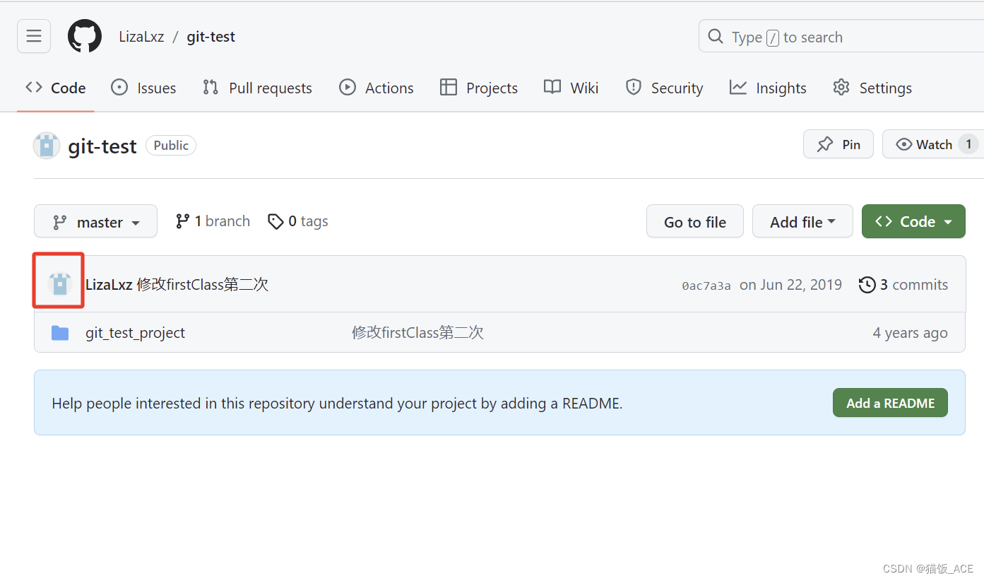Click the Go to file button

(x=695, y=222)
